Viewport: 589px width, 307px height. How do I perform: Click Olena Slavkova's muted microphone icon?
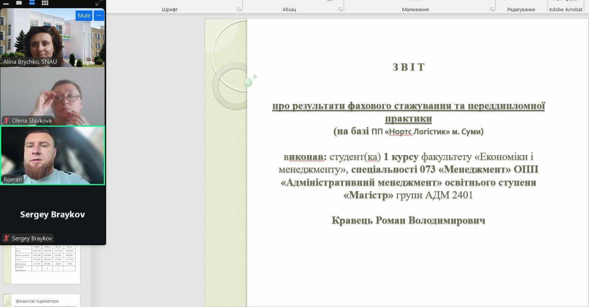6,120
